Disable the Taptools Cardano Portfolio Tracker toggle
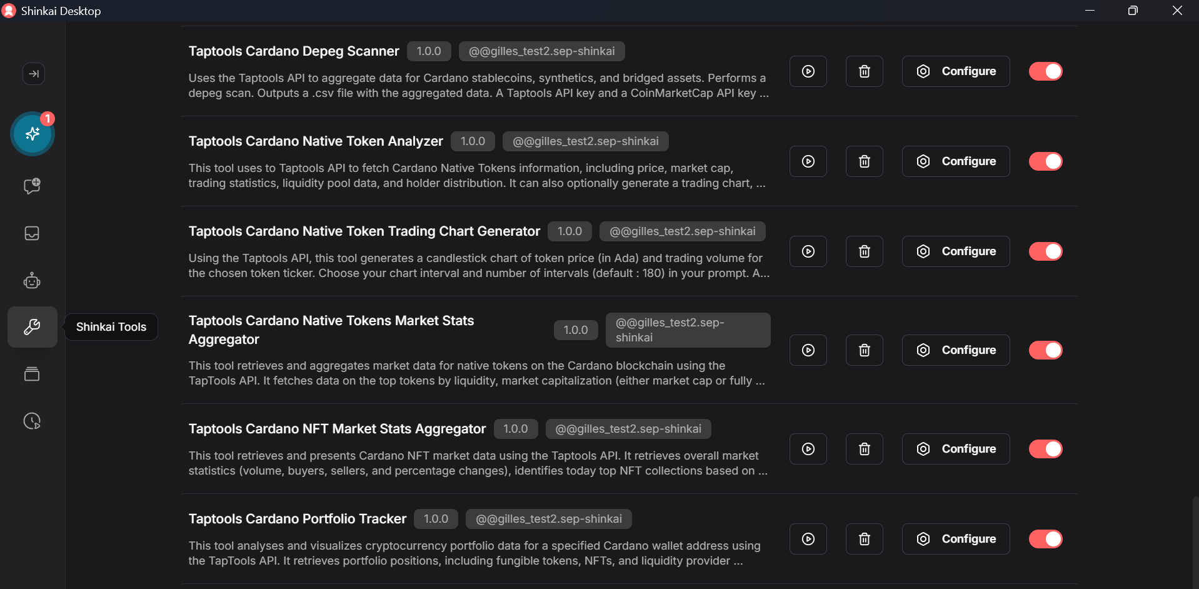Image resolution: width=1199 pixels, height=589 pixels. tap(1046, 538)
